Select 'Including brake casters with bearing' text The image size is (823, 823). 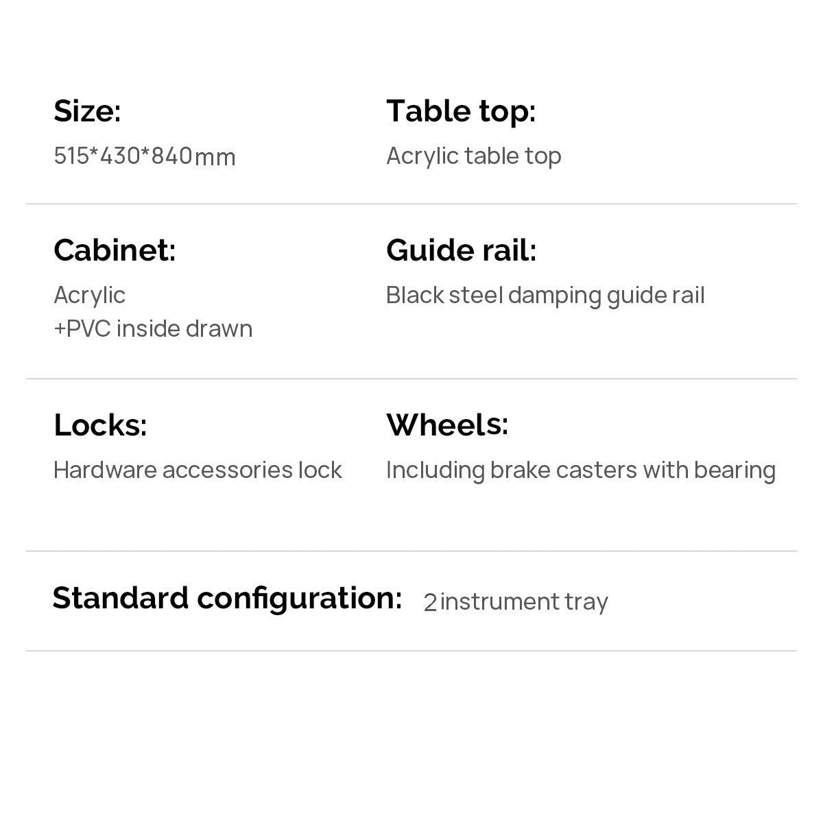pyautogui.click(x=581, y=470)
